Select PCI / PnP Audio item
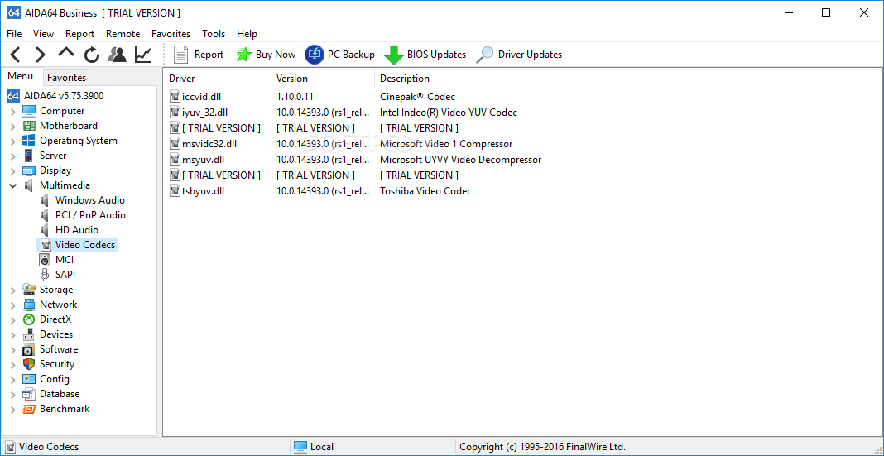Image resolution: width=884 pixels, height=456 pixels. [90, 215]
